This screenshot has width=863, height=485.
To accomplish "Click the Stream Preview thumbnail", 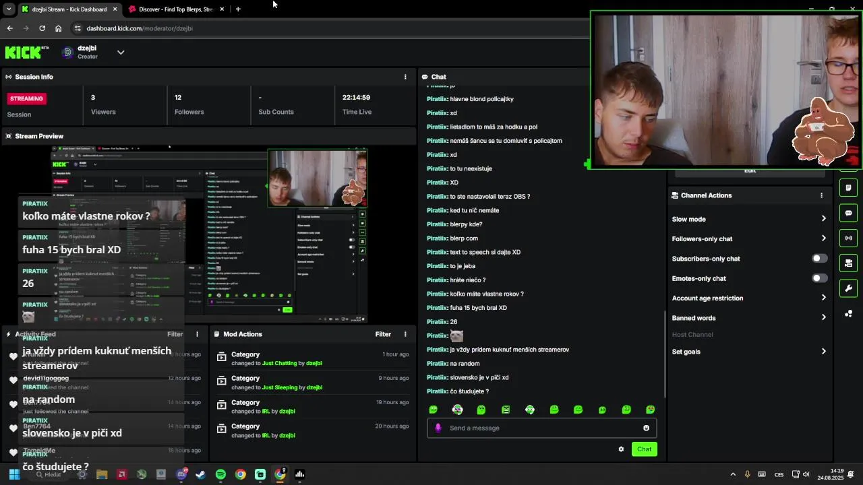I will [x=209, y=234].
